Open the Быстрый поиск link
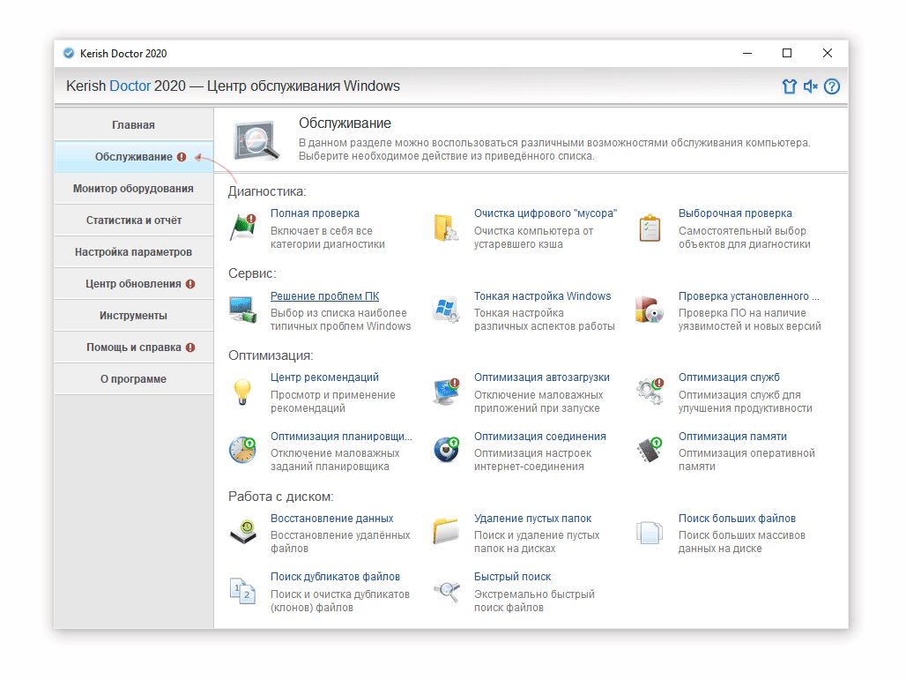Screen dimensions: 906x680 click(x=513, y=577)
